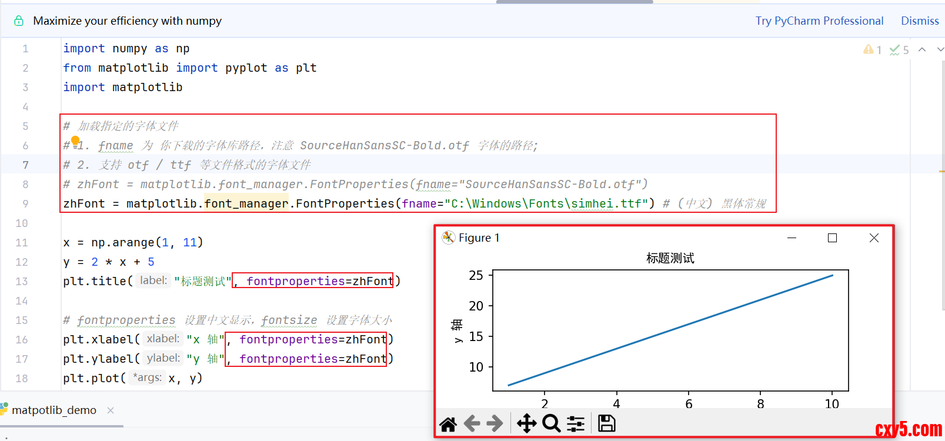Click the simhei.ttf font path string
945x441 pixels.
click(x=546, y=204)
